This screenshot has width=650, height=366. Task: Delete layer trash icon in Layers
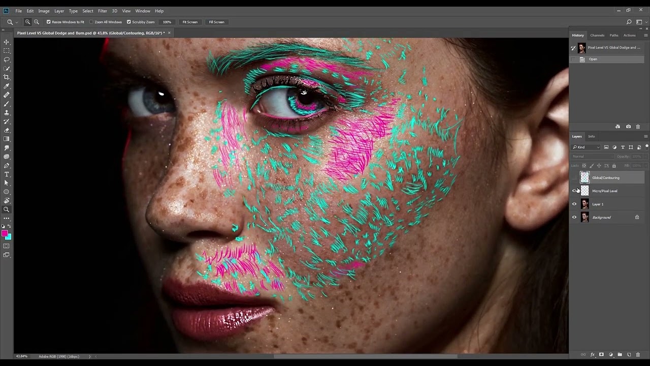tap(638, 354)
